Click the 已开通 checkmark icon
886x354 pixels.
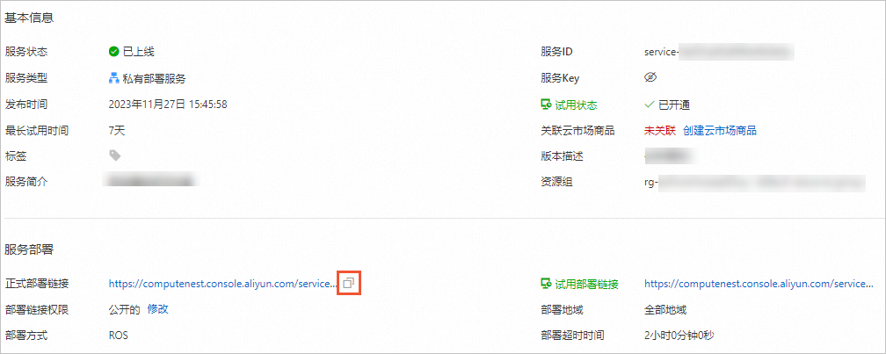(x=650, y=105)
